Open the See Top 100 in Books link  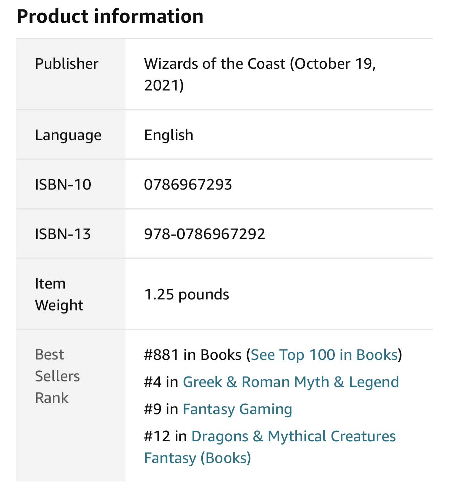(x=324, y=355)
